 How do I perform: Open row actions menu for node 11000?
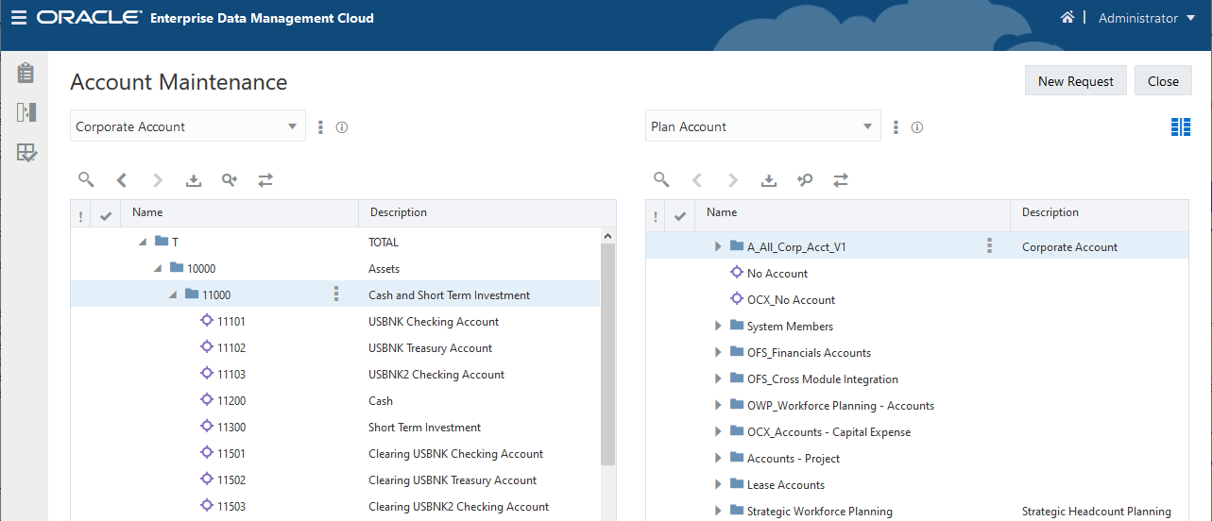pyautogui.click(x=336, y=295)
